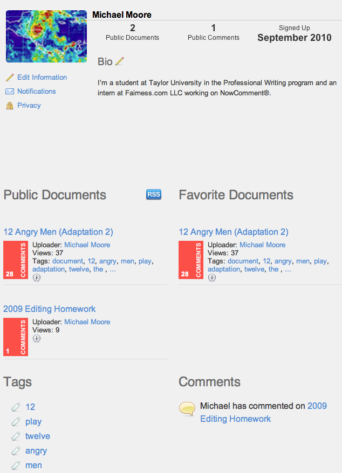The width and height of the screenshot is (342, 473).
Task: Click the pencil icon next to Bio
Action: 120,61
